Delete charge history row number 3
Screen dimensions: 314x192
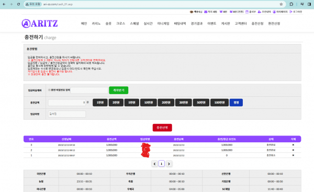pos(293,145)
